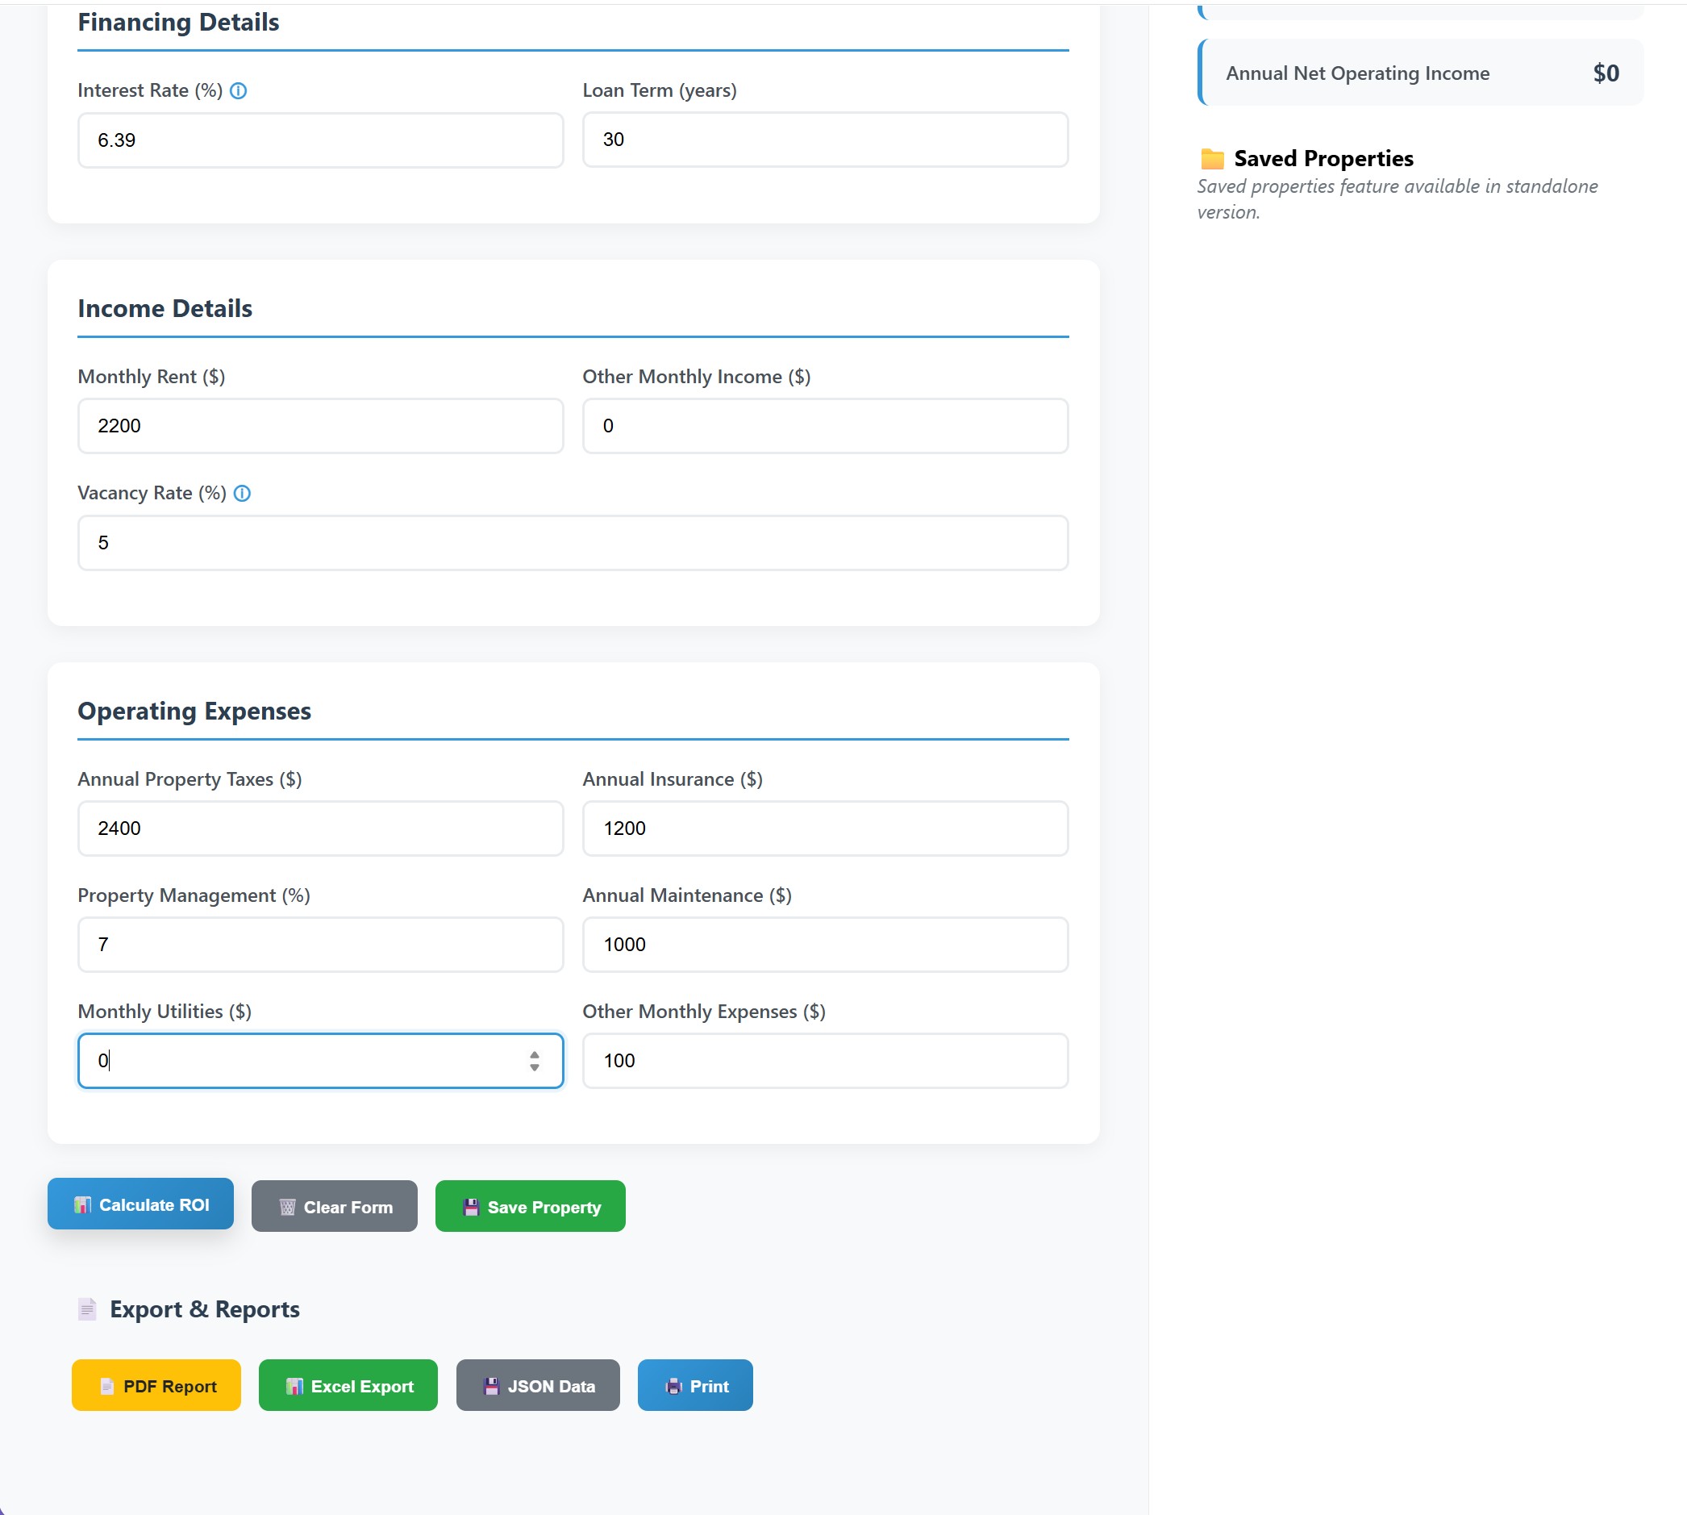Viewport: 1687px width, 1515px height.
Task: Click the Property Management percent field
Action: click(x=320, y=945)
